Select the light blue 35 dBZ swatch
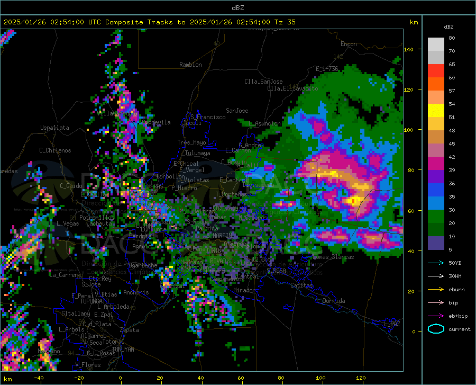The height and width of the screenshot is (385, 476). [436, 203]
